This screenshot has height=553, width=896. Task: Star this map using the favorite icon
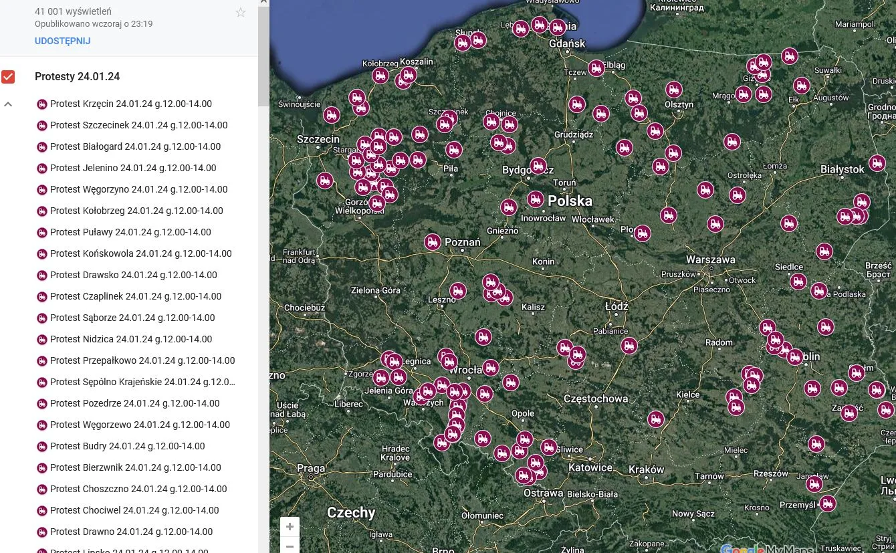[240, 12]
